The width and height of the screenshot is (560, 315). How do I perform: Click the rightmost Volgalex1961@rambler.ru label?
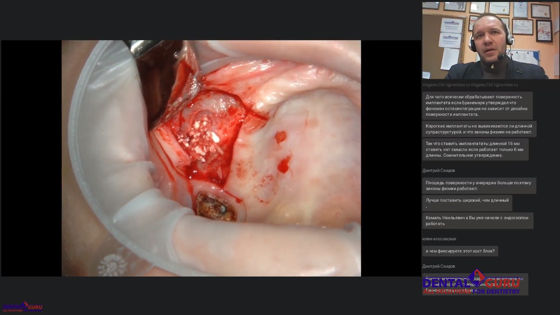tap(494, 85)
